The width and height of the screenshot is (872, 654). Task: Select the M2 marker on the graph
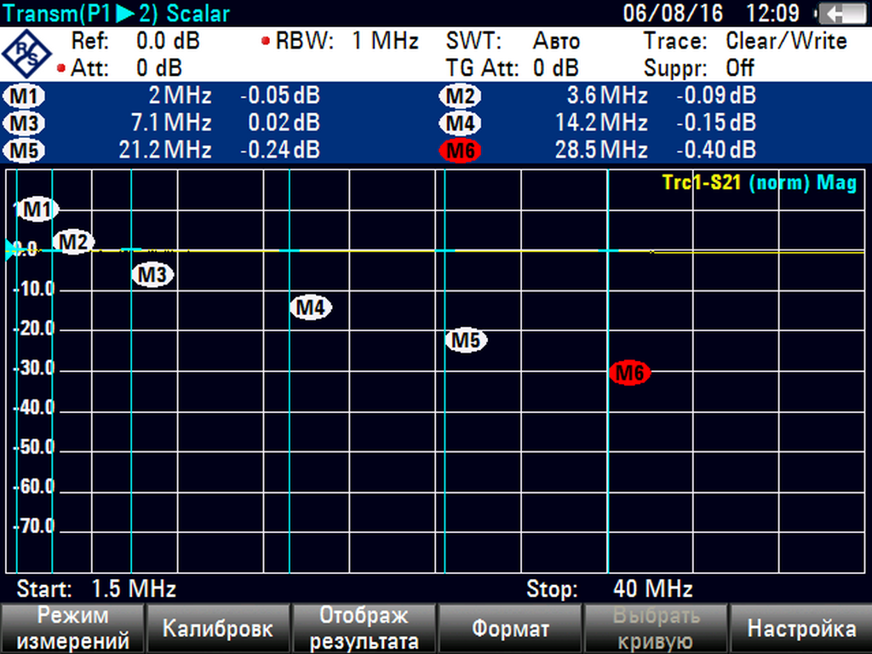73,243
